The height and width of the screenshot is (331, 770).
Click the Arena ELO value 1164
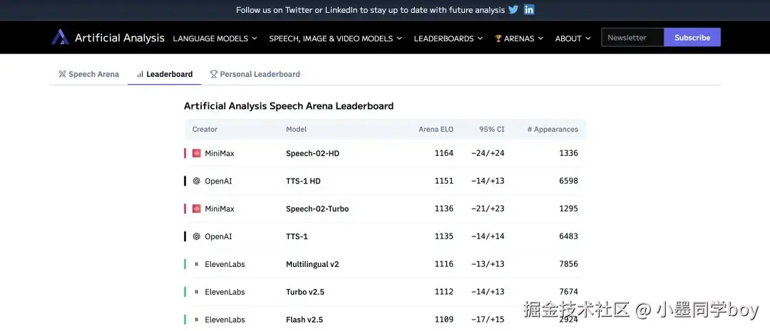click(444, 154)
